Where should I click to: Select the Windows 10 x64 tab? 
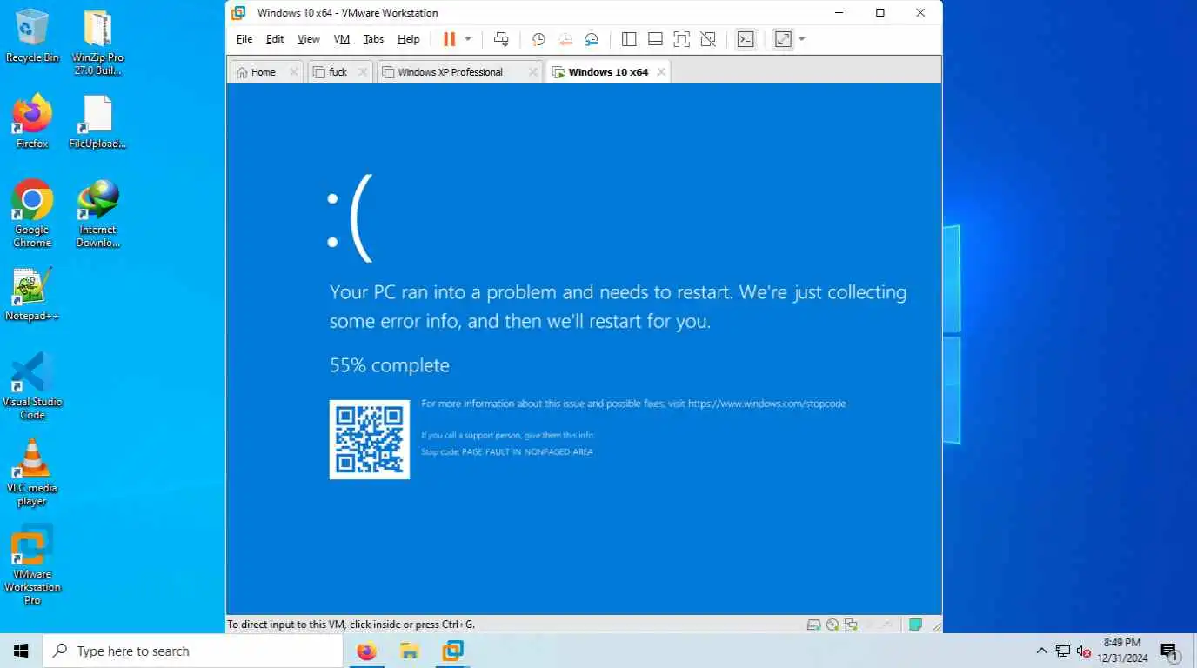click(608, 72)
